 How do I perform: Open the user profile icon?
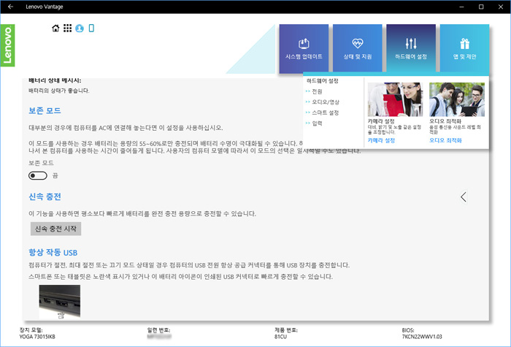pos(80,28)
